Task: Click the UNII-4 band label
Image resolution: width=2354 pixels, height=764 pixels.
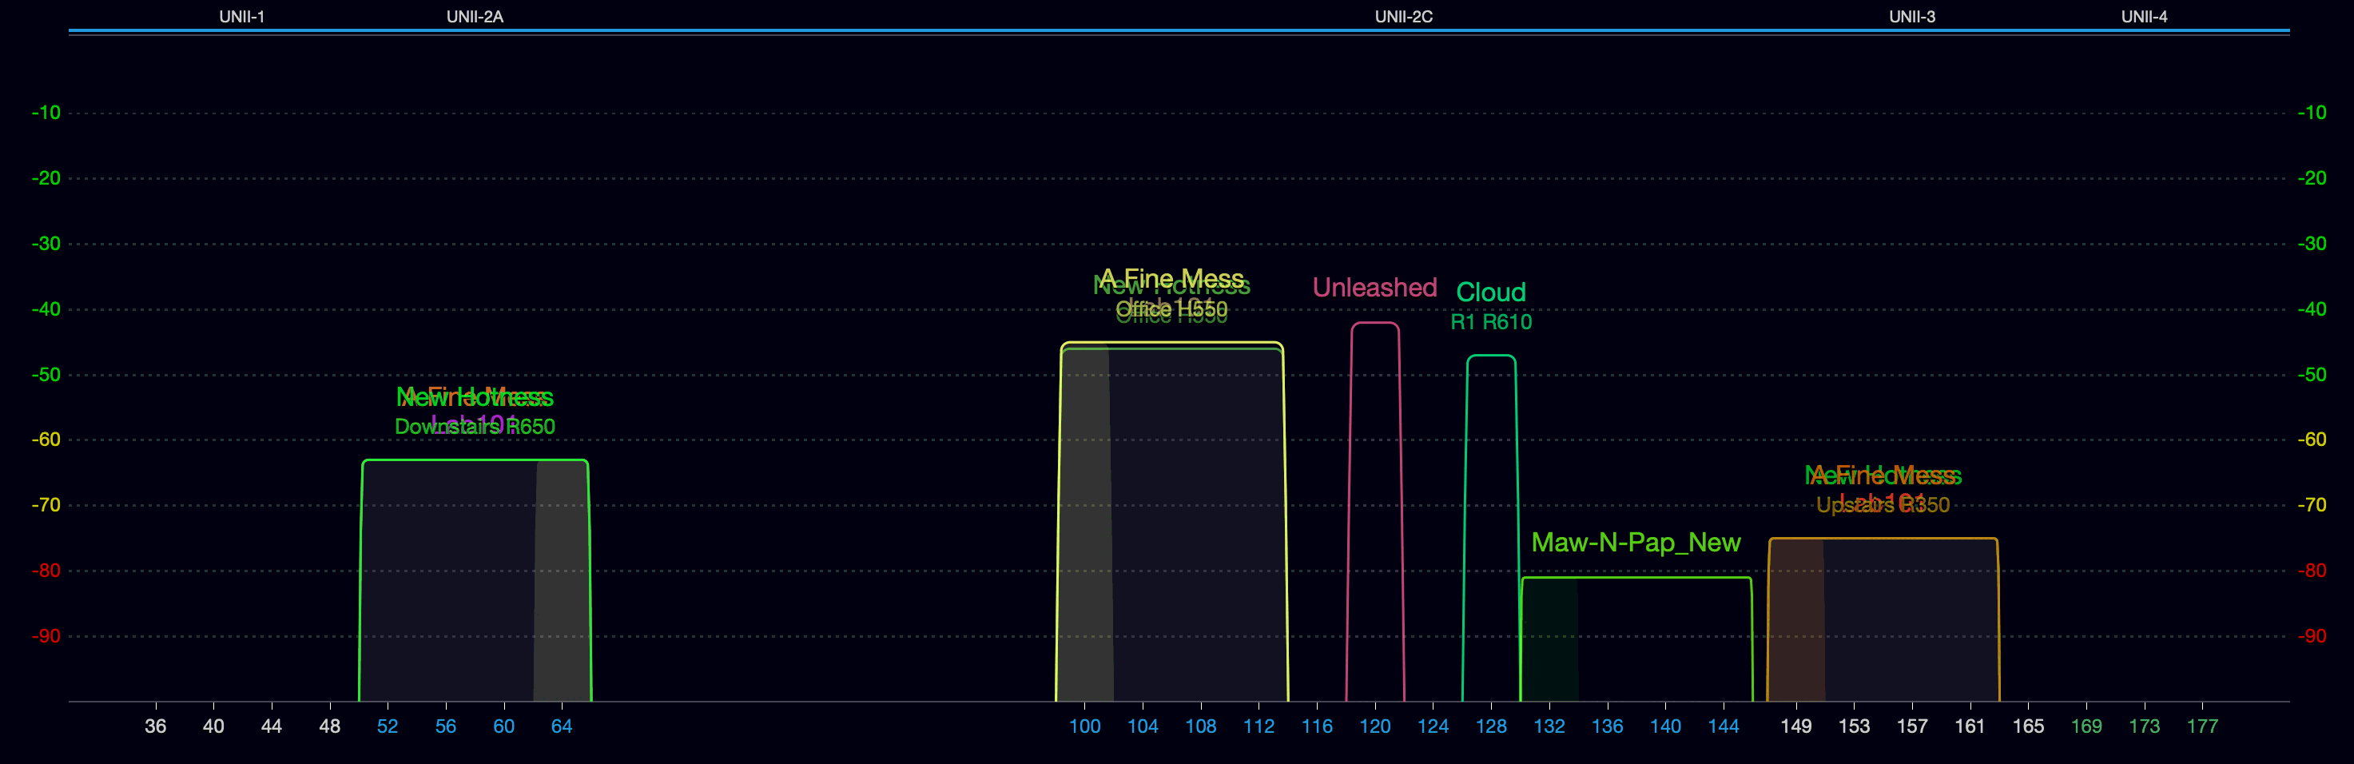Action: (x=2144, y=17)
